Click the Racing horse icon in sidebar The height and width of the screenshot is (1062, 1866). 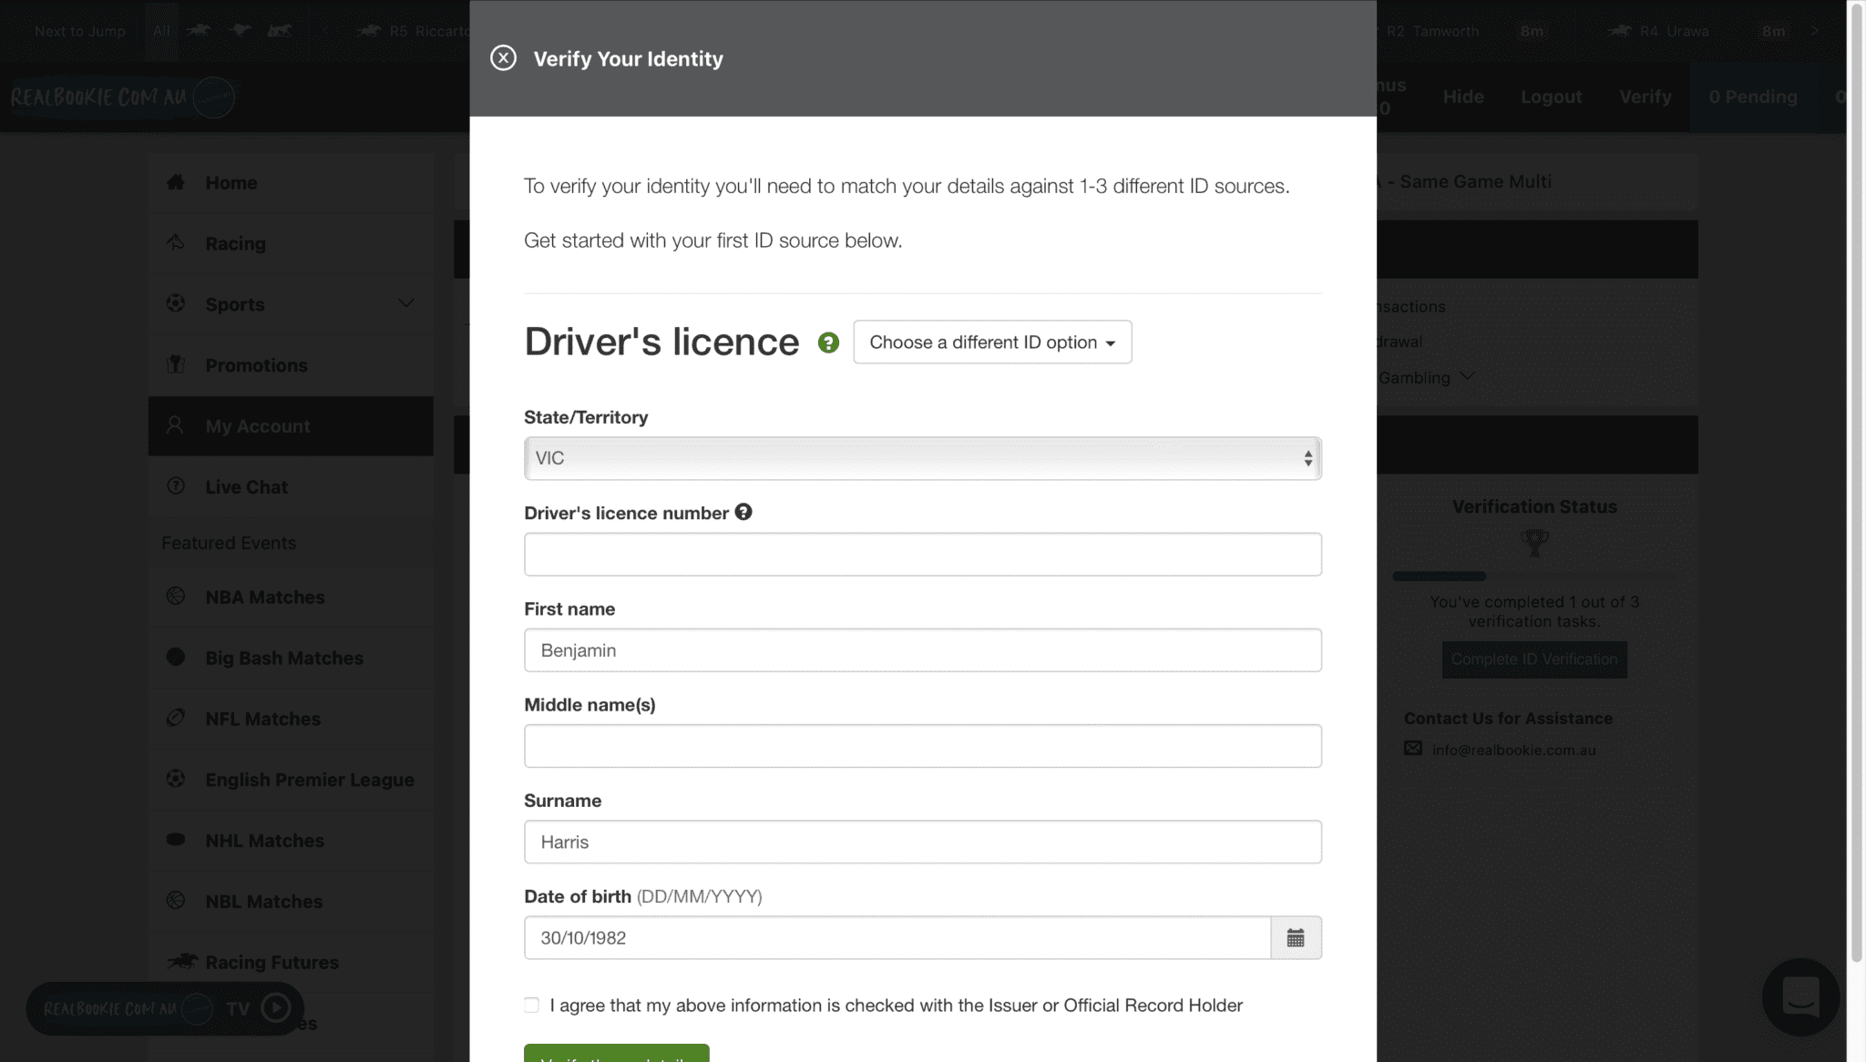click(176, 242)
